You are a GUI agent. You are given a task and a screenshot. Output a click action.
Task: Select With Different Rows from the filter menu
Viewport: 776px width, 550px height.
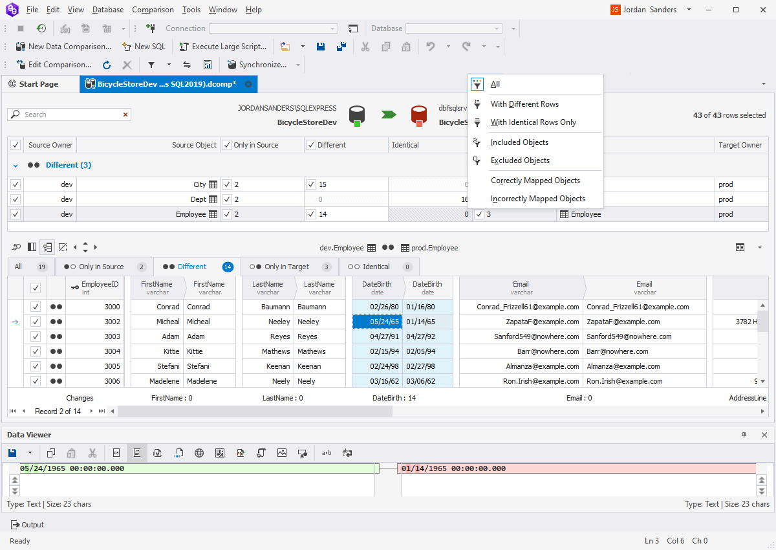(524, 104)
